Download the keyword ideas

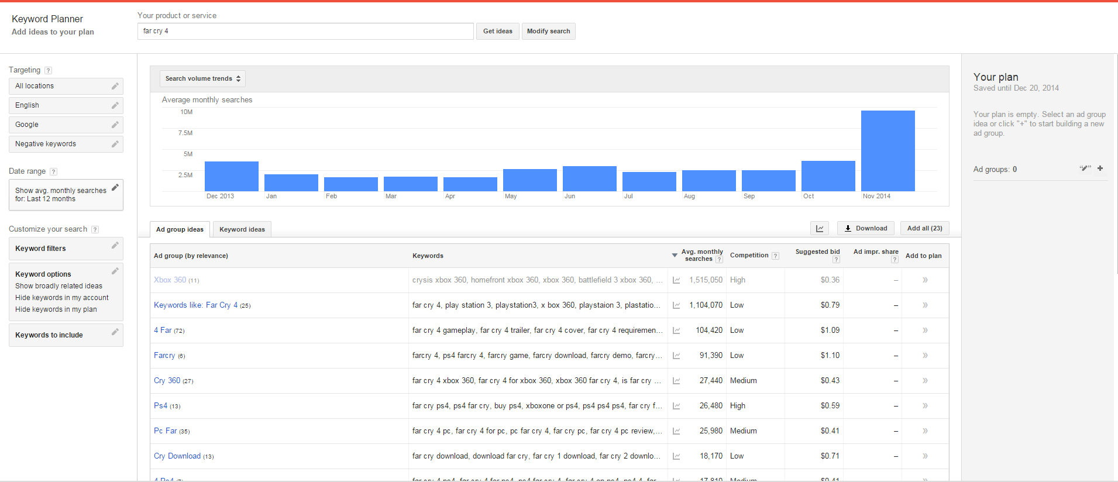pyautogui.click(x=866, y=228)
